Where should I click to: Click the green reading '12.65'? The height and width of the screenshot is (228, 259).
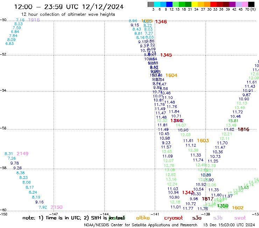click(x=167, y=152)
